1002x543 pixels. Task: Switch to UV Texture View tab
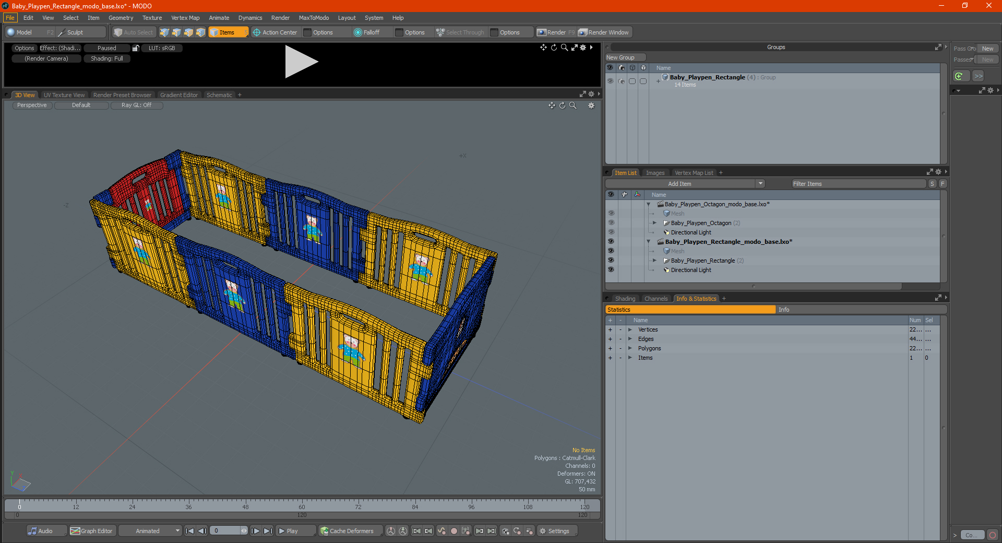coord(64,95)
